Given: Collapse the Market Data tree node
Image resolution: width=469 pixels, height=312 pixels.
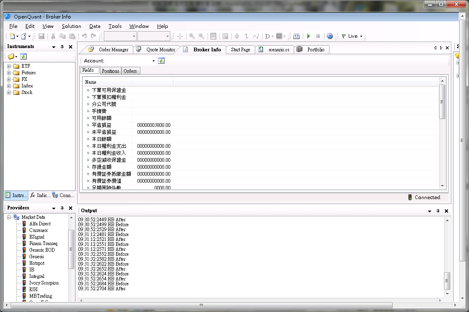Looking at the screenshot, I should (9, 218).
